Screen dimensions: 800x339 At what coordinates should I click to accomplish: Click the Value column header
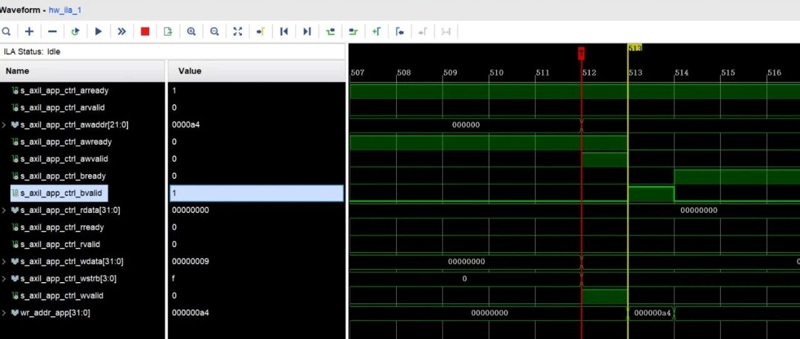click(x=256, y=71)
